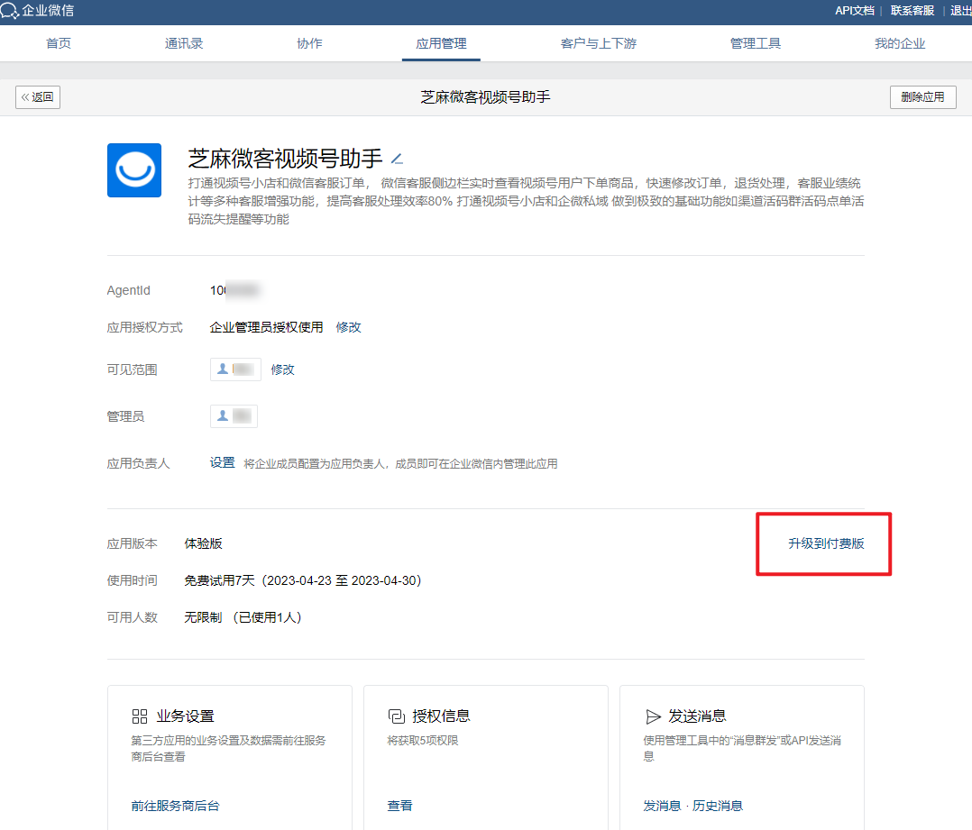Click the AgentId label
Viewport: 972px width, 830px height.
pos(128,290)
